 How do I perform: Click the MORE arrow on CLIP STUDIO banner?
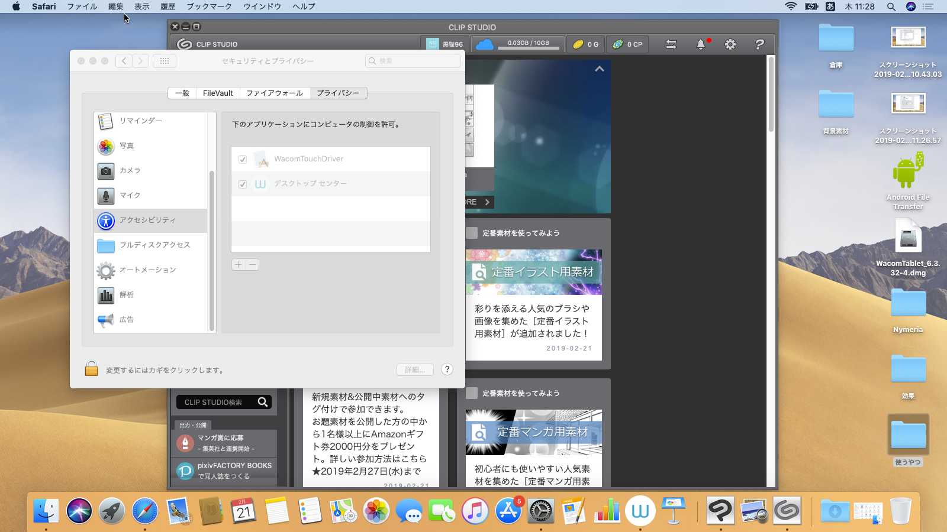point(487,202)
